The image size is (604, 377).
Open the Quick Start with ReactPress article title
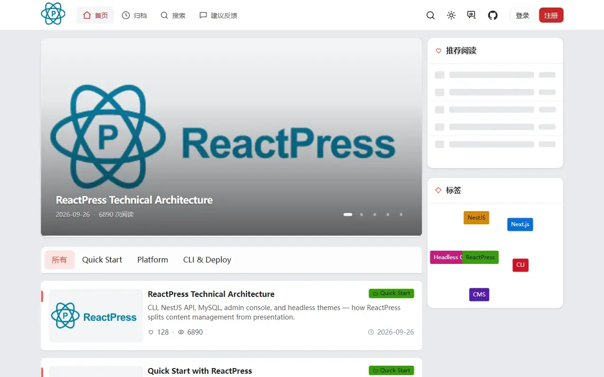(x=200, y=371)
